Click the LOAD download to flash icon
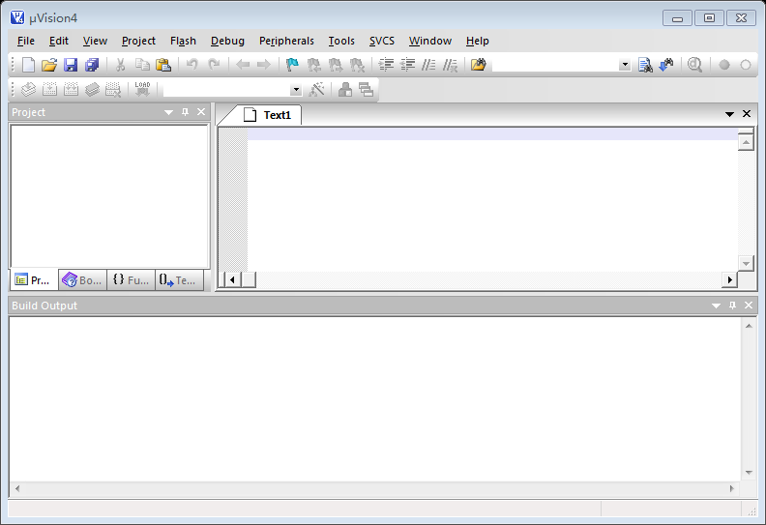The image size is (766, 525). [142, 89]
